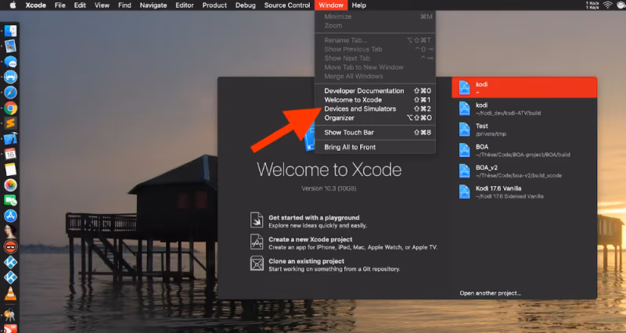Choose Devices and Simulators
Image resolution: width=626 pixels, height=333 pixels.
point(375,109)
